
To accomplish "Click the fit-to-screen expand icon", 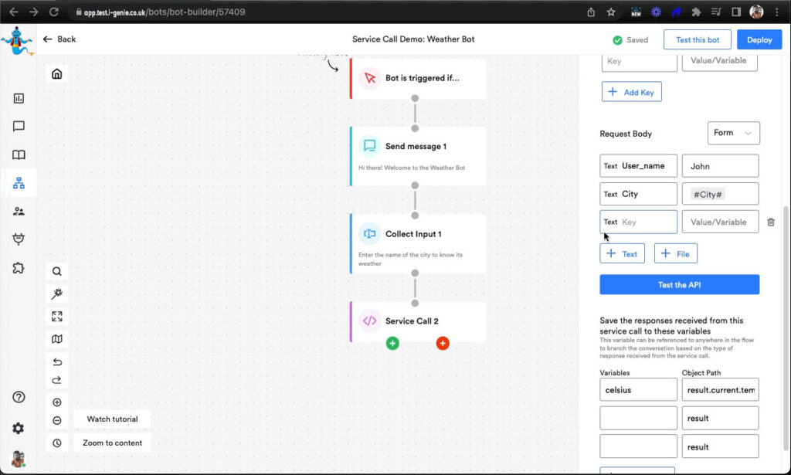I will coord(57,317).
